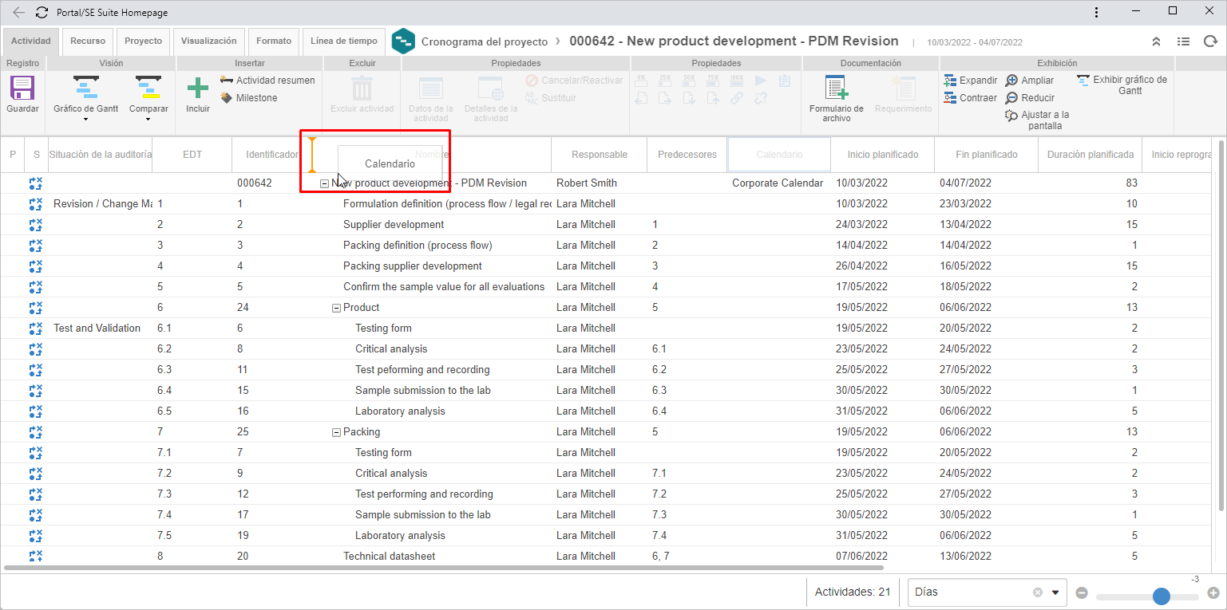Screen dimensions: 1227x610
Task: Collapse all activities with Contraer
Action: (x=971, y=97)
